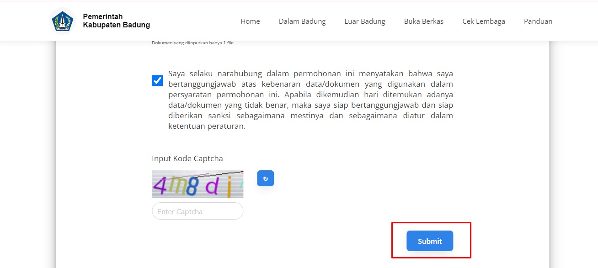The width and height of the screenshot is (598, 268).
Task: Click the Kabupaten Badung emblem logo
Action: (x=62, y=21)
